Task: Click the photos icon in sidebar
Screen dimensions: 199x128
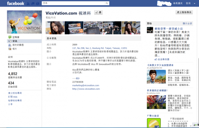Action: pos(10,49)
